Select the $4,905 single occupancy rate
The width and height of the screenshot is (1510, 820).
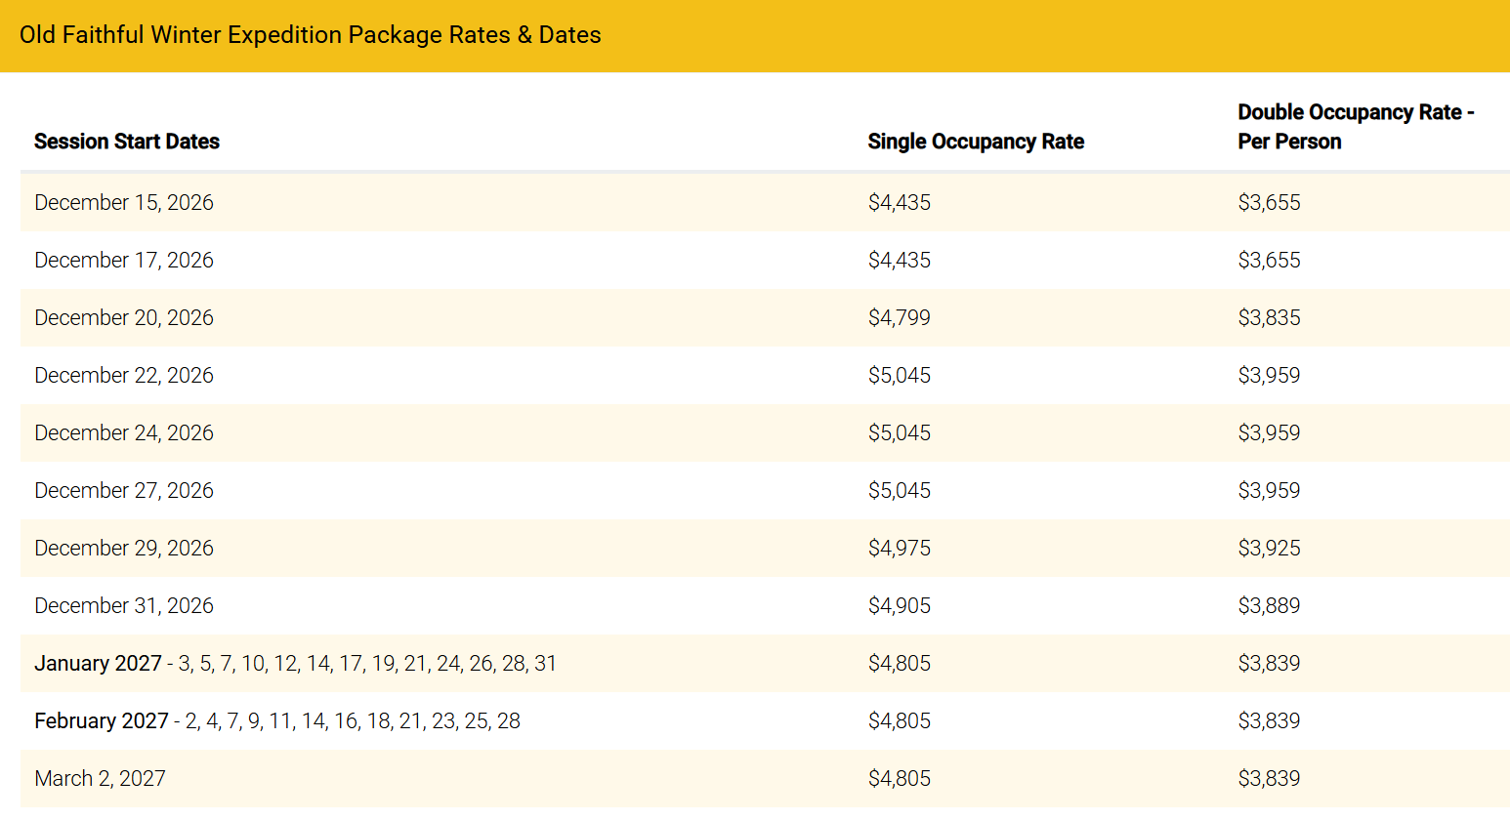[899, 605]
